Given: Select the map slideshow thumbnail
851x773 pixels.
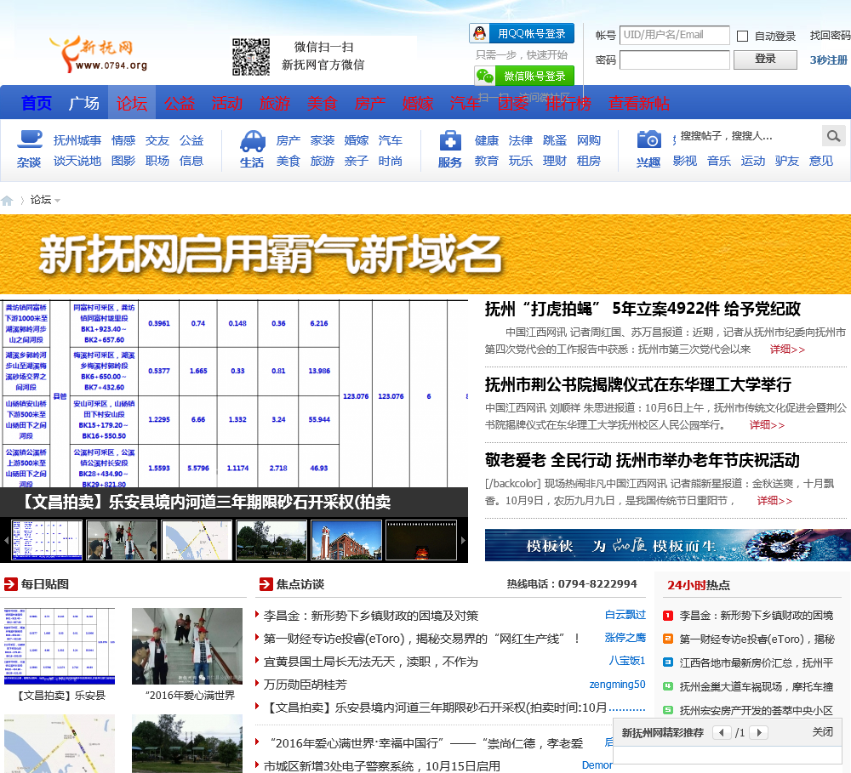Looking at the screenshot, I should (x=197, y=540).
